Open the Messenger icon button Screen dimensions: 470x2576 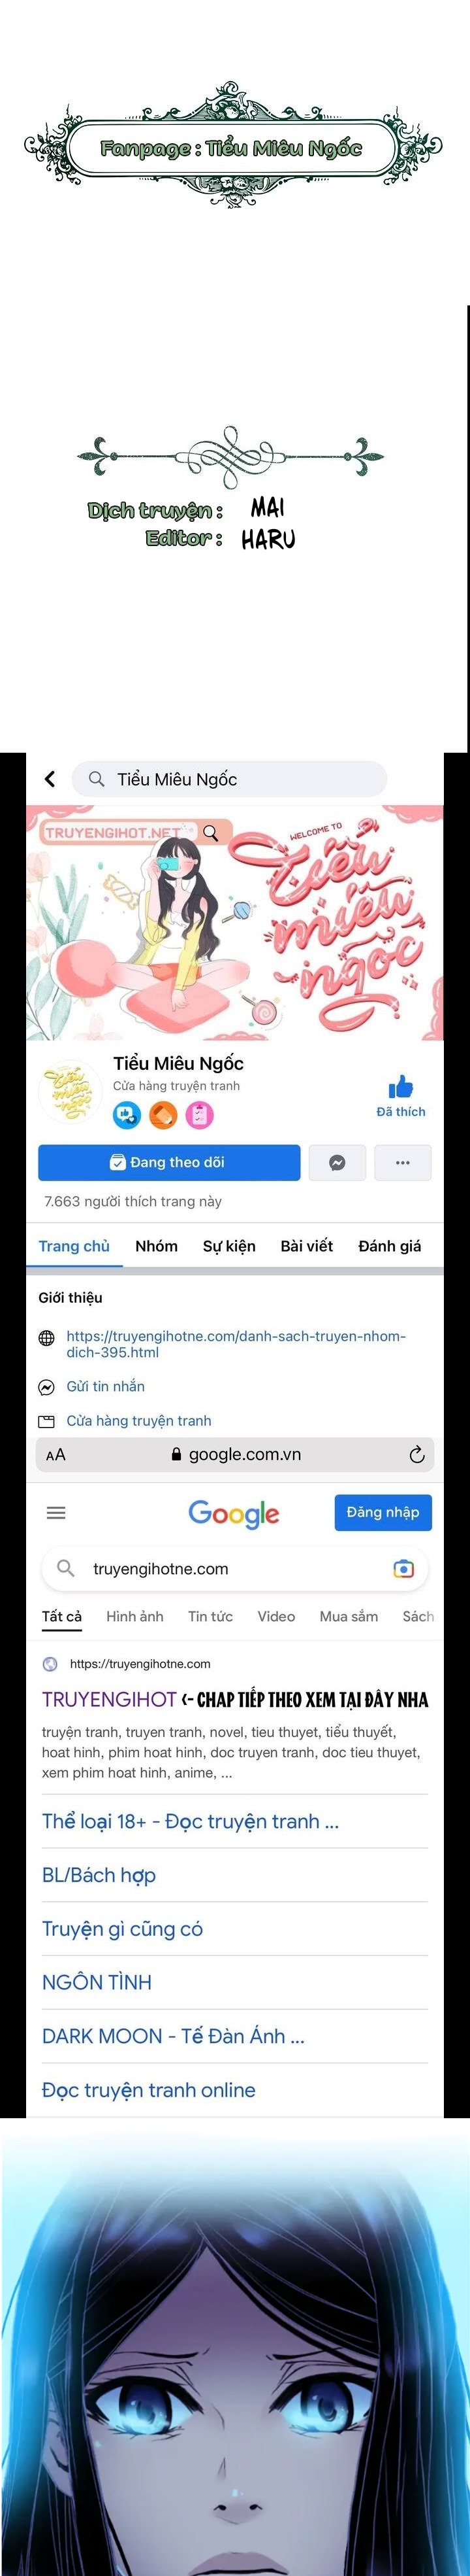click(x=337, y=1163)
